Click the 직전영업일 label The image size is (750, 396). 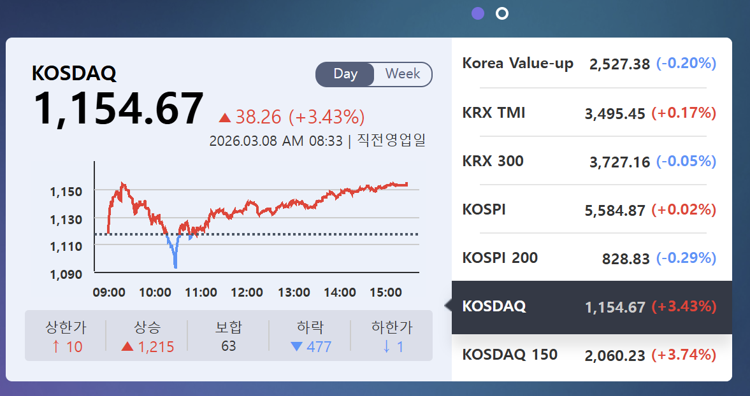391,140
